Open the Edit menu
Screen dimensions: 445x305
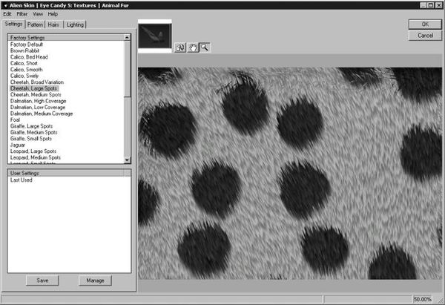pos(7,14)
